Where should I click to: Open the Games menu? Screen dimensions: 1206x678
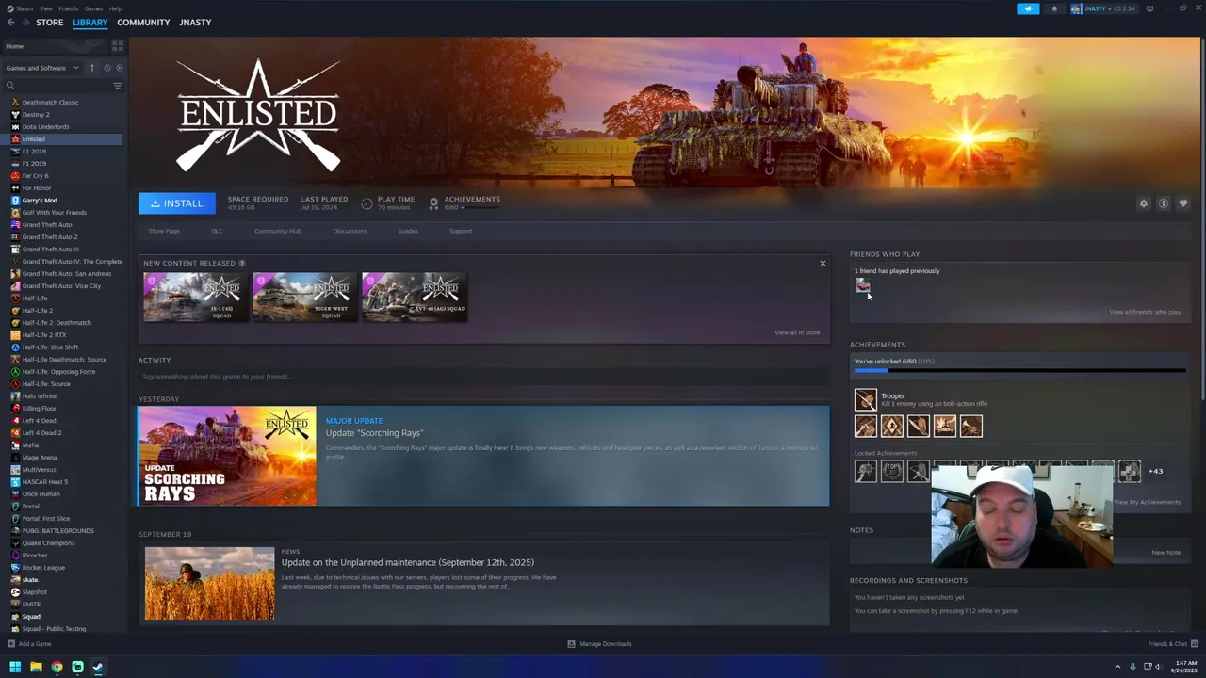(93, 8)
